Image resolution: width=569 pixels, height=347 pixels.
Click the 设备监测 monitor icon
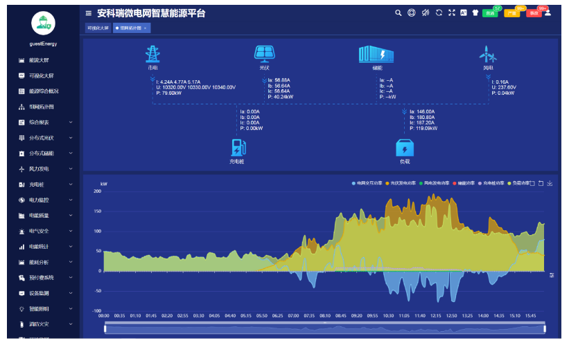click(x=21, y=294)
